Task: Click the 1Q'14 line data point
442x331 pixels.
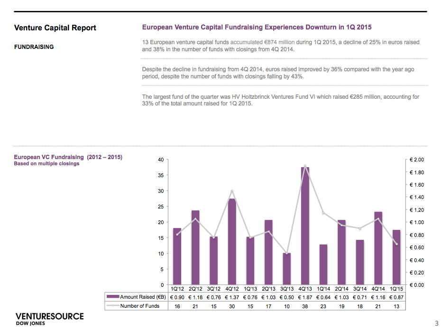Action: tap(323, 213)
